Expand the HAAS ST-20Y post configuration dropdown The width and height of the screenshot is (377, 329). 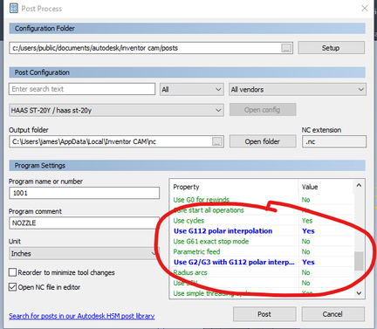coord(116,110)
